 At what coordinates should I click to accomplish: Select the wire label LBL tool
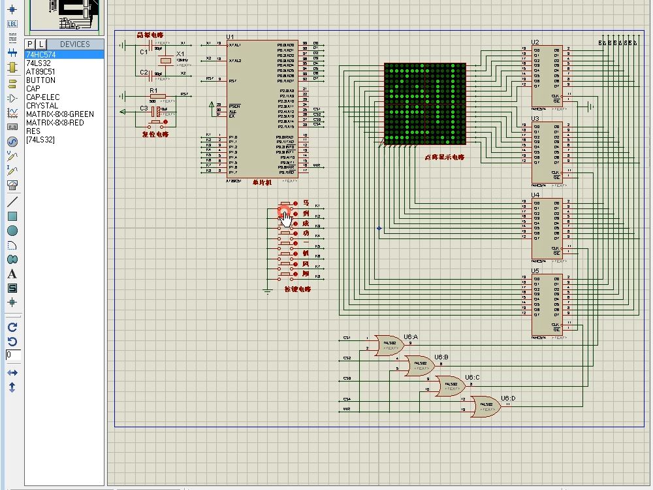[12, 24]
